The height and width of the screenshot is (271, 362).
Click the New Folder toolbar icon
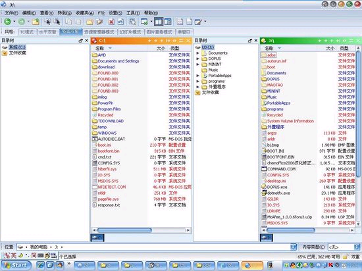point(90,22)
